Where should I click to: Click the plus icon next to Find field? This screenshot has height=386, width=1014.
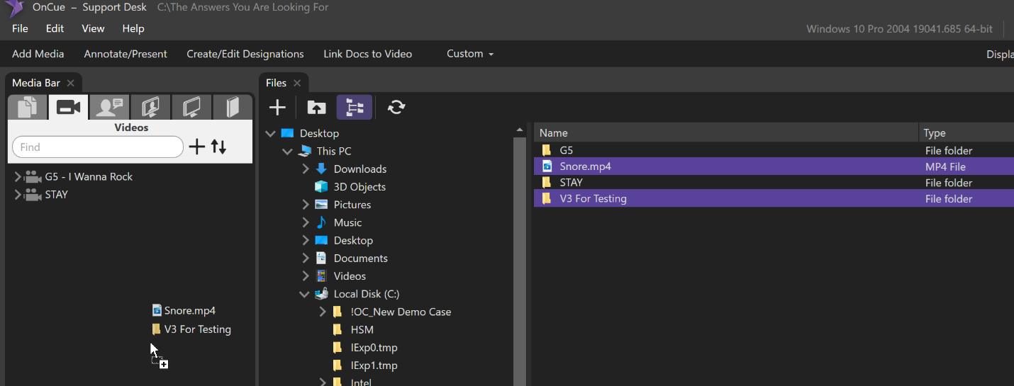[x=196, y=147]
